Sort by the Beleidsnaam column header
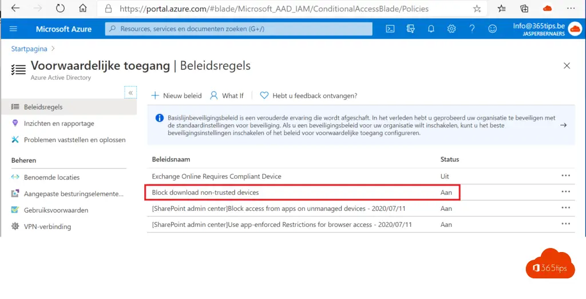Image resolution: width=586 pixels, height=299 pixels. 171,159
